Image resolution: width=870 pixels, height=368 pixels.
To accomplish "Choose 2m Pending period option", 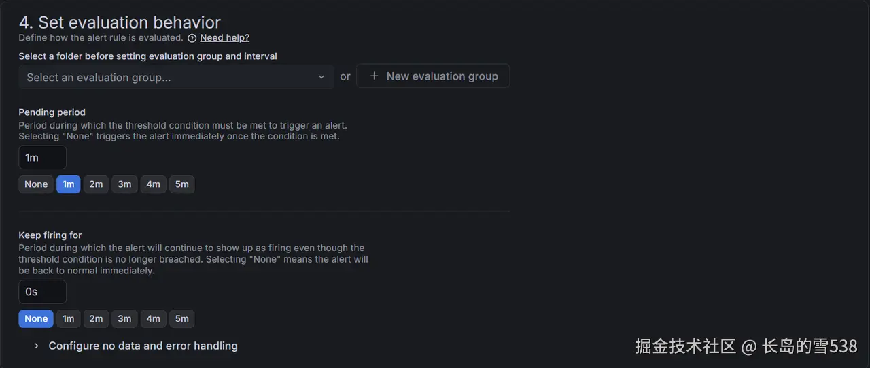I will click(96, 184).
